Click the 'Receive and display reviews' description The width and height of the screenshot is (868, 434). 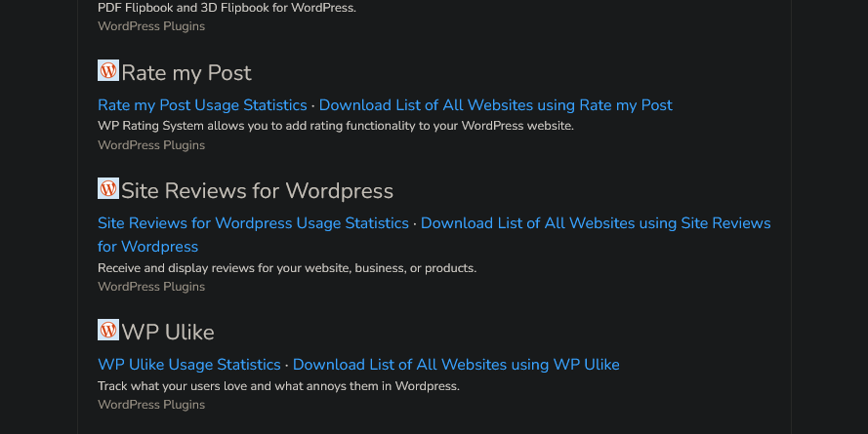[286, 268]
